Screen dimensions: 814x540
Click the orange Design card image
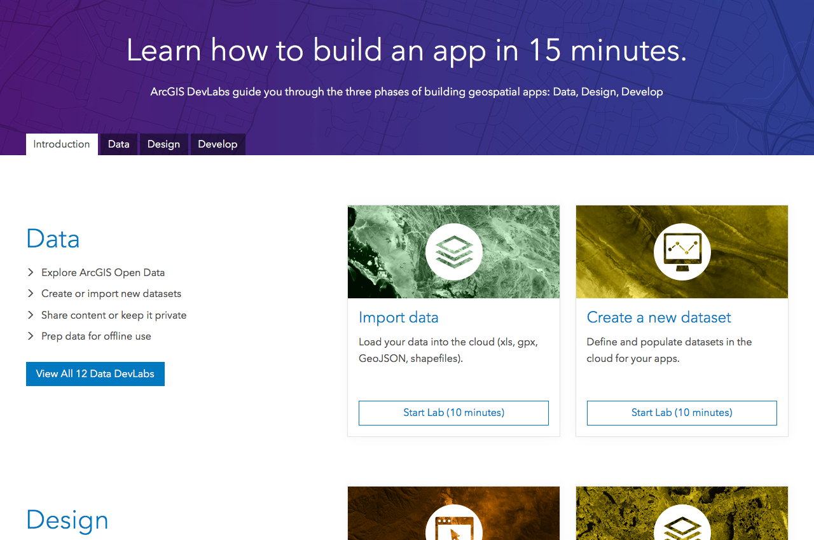coord(453,513)
